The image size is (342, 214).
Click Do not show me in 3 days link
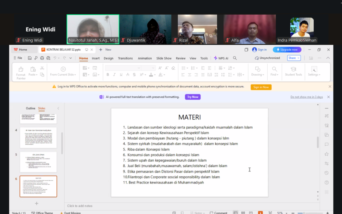(x=307, y=97)
